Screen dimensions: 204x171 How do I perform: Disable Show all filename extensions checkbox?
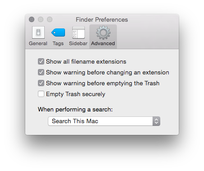(41, 61)
